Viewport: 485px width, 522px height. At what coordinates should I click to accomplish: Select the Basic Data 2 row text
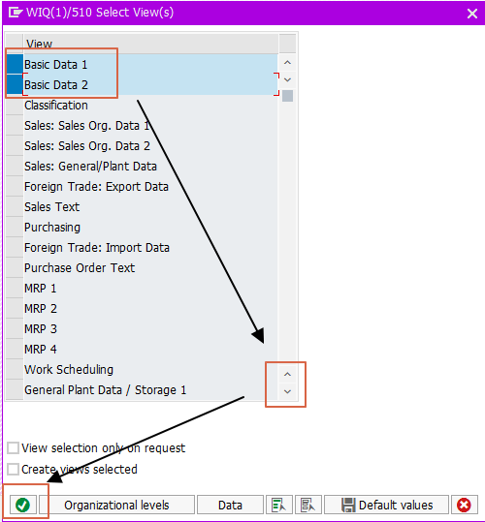(56, 84)
